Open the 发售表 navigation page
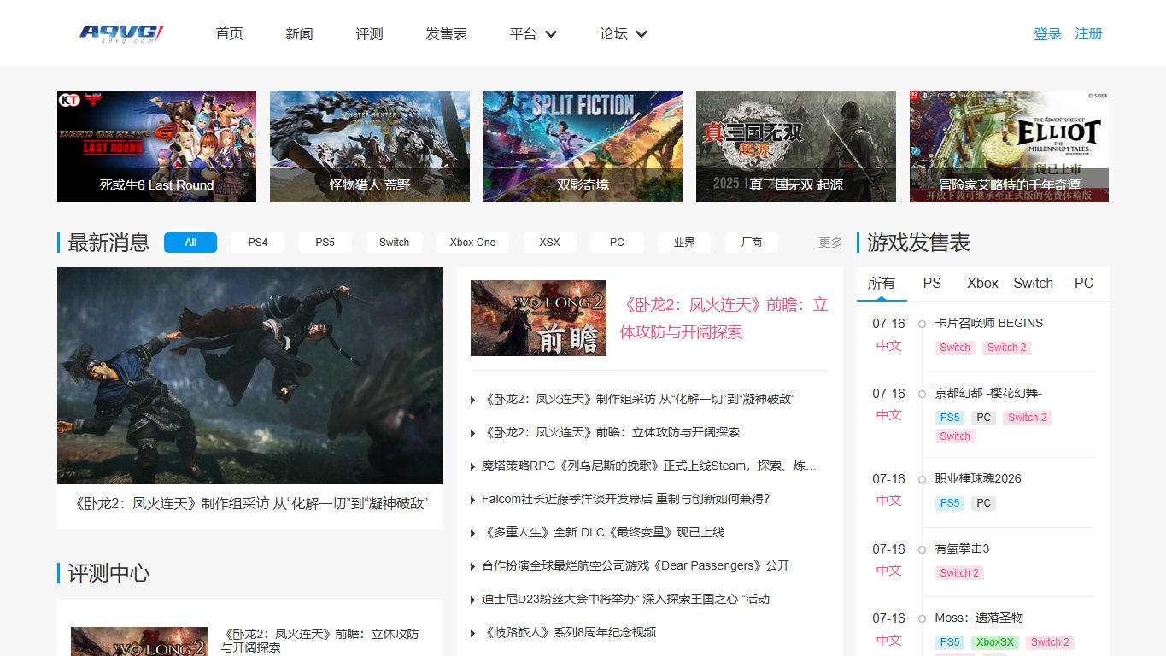Screen dimensions: 1166x656 [x=446, y=34]
